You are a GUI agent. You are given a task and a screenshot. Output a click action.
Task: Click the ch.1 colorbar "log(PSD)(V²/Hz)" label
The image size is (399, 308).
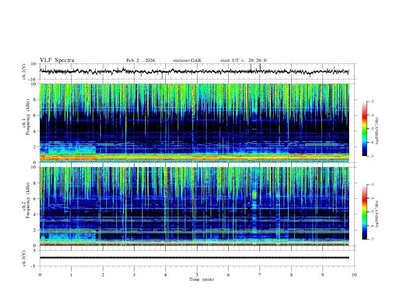tap(377, 131)
